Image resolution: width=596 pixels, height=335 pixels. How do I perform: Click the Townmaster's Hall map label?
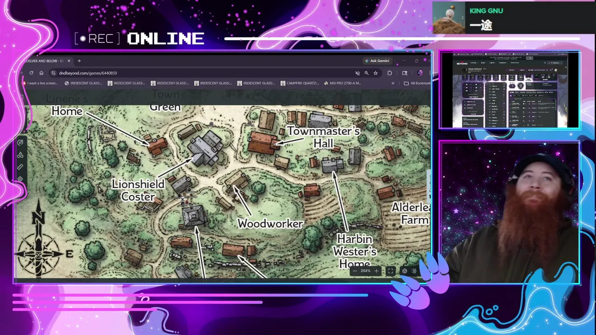324,137
